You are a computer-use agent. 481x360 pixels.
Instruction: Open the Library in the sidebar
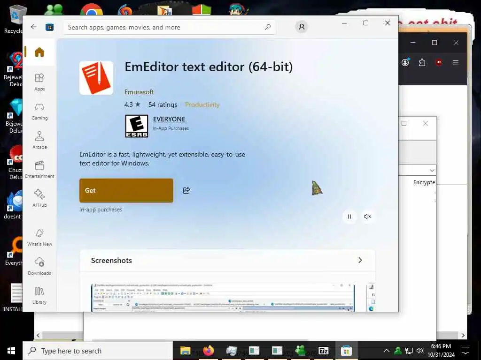point(39,296)
